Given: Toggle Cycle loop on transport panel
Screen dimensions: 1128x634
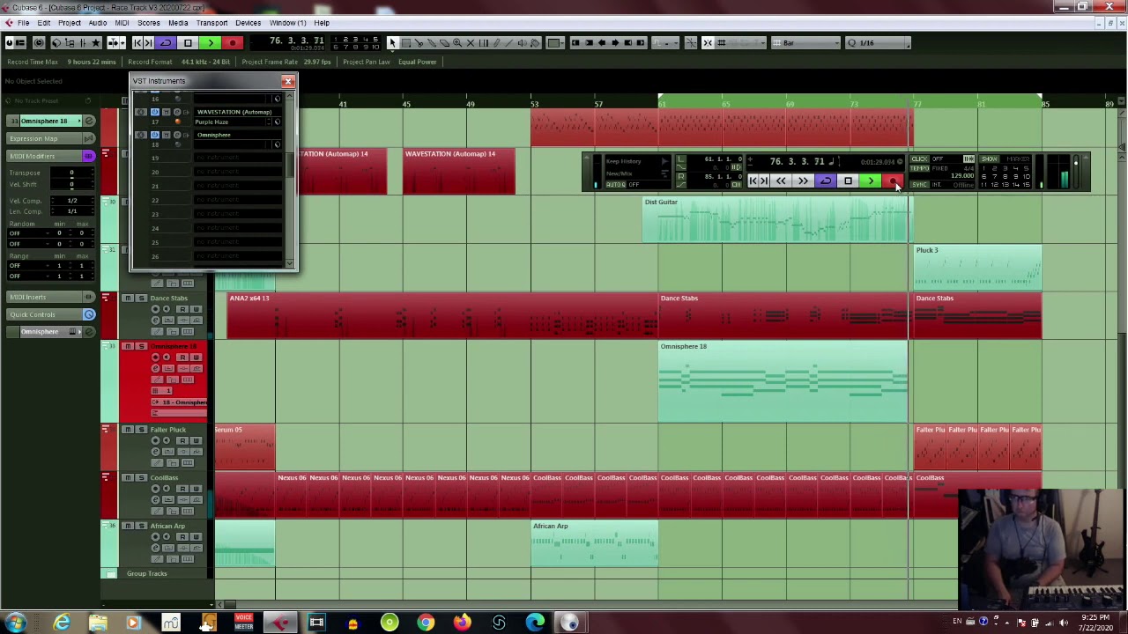Looking at the screenshot, I should (x=825, y=181).
